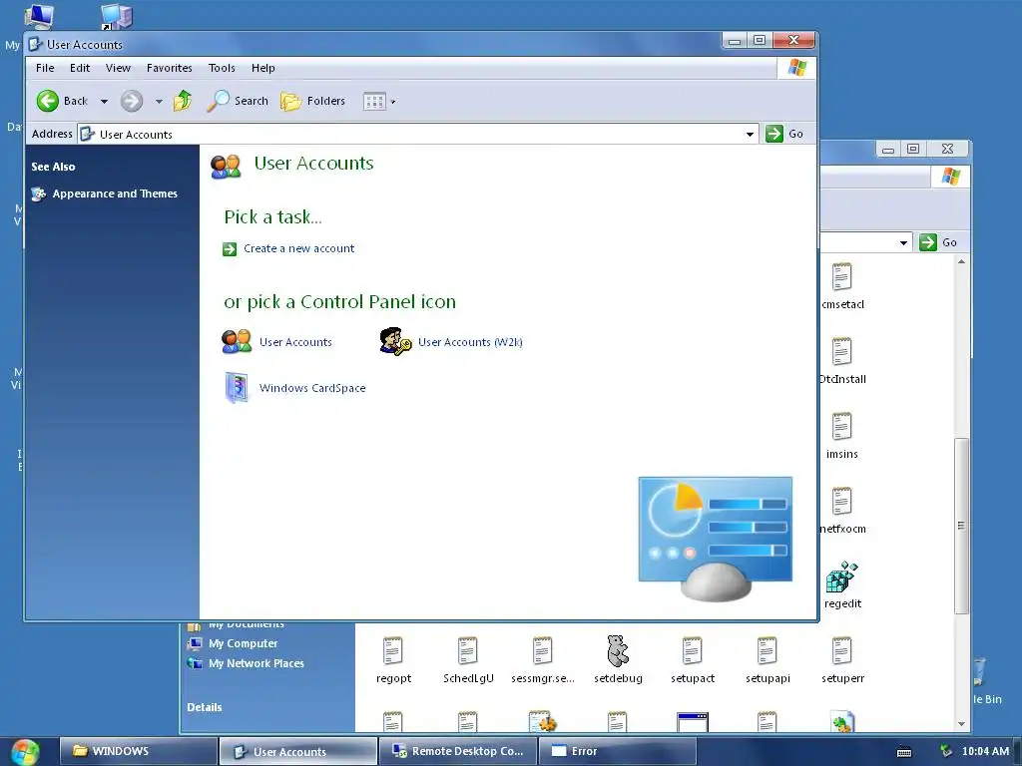Image resolution: width=1022 pixels, height=766 pixels.
Task: Click the Start orb button
Action: pyautogui.click(x=25, y=752)
